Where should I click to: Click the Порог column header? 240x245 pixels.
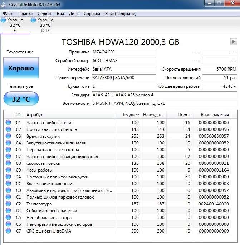pyautogui.click(x=184, y=115)
